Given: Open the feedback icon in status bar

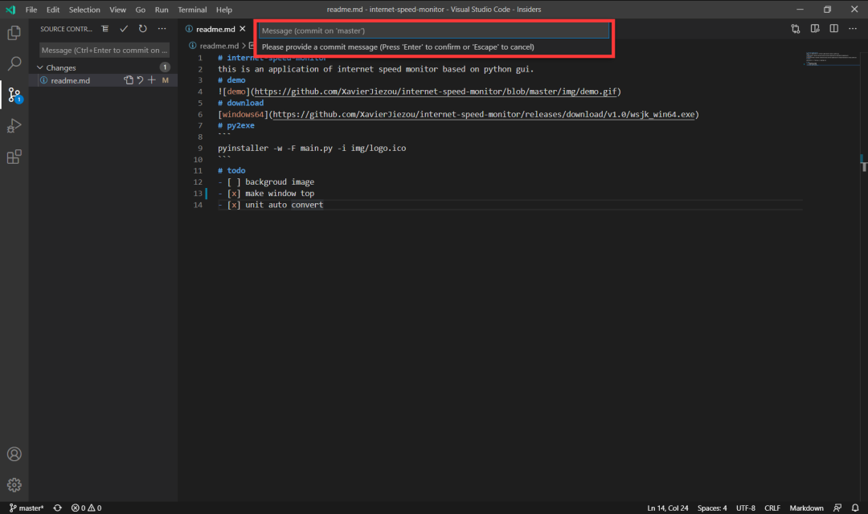Looking at the screenshot, I should [x=837, y=508].
